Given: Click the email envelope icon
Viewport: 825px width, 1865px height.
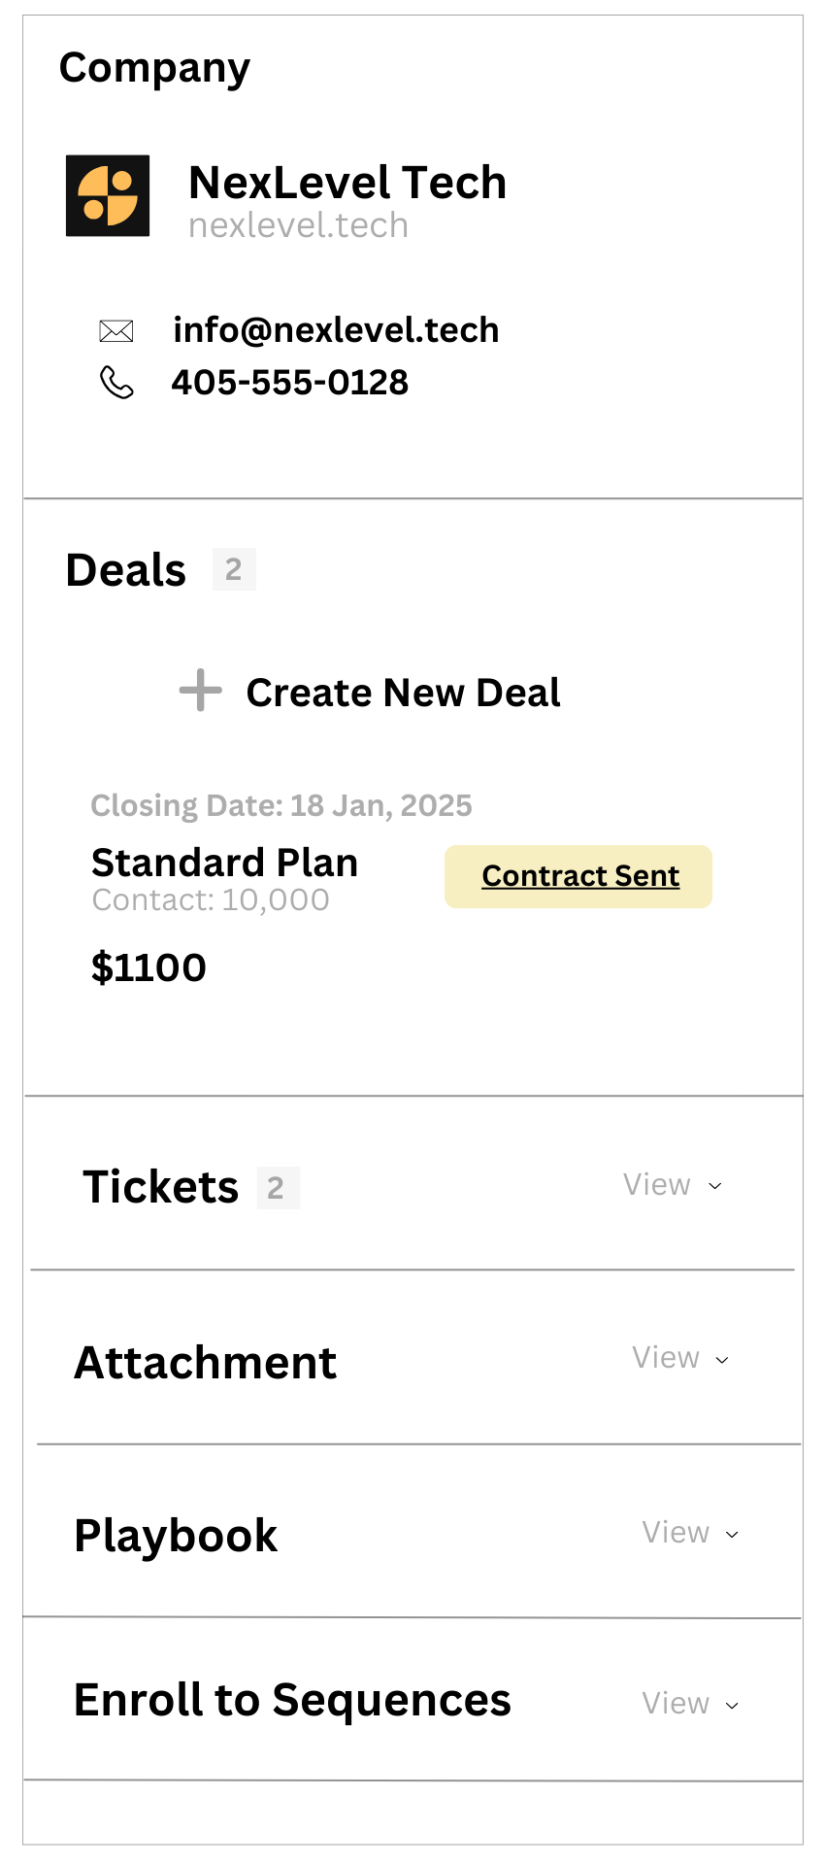Looking at the screenshot, I should (116, 331).
